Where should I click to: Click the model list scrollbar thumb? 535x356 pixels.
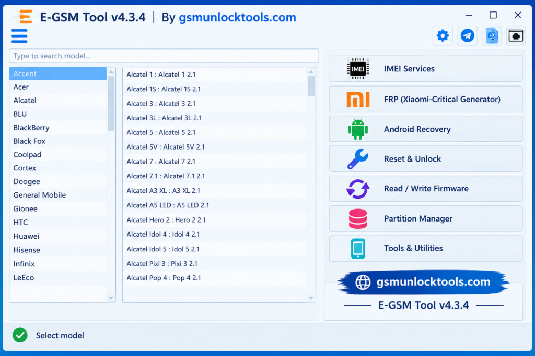311,86
